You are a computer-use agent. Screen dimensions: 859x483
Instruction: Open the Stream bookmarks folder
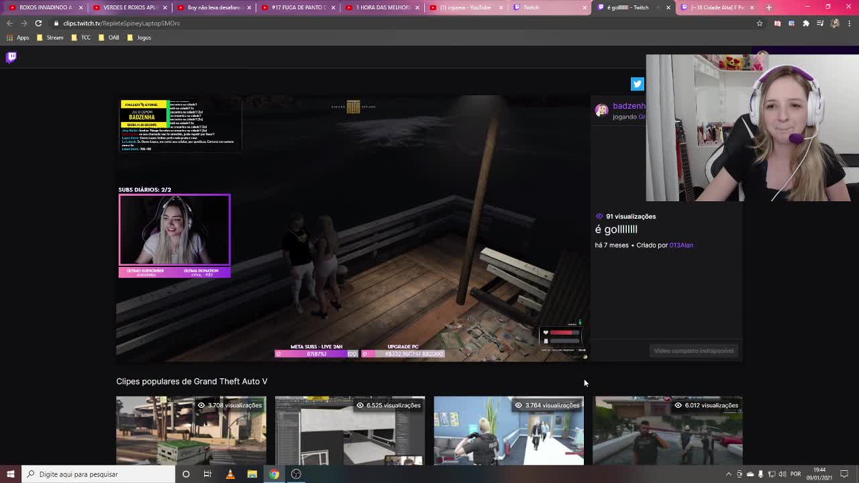[50, 38]
